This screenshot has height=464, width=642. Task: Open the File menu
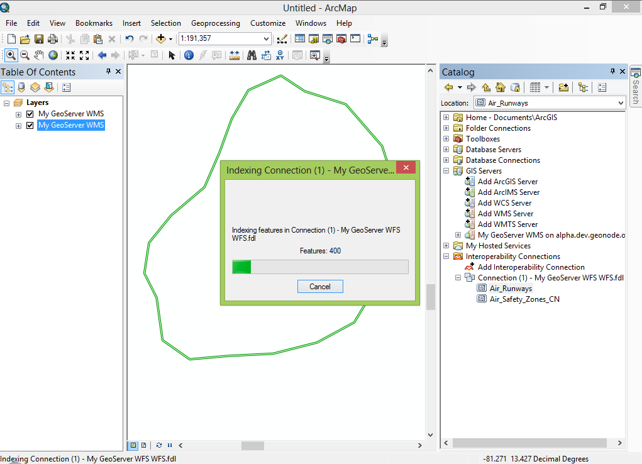[x=11, y=23]
